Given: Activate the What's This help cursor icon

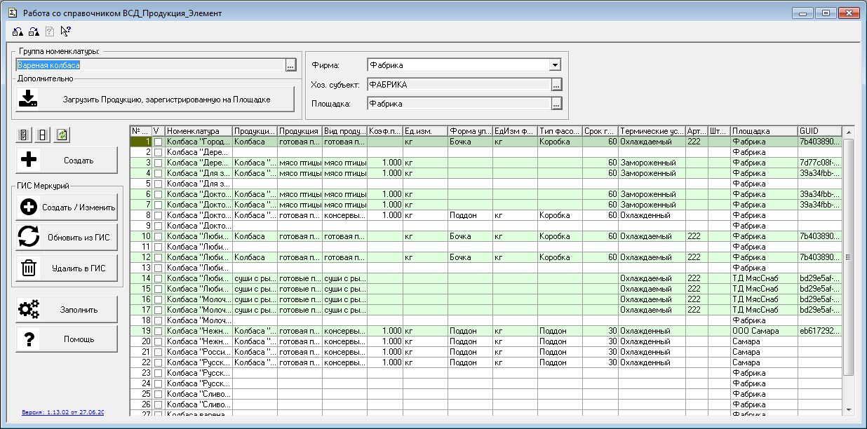Looking at the screenshot, I should (x=66, y=31).
